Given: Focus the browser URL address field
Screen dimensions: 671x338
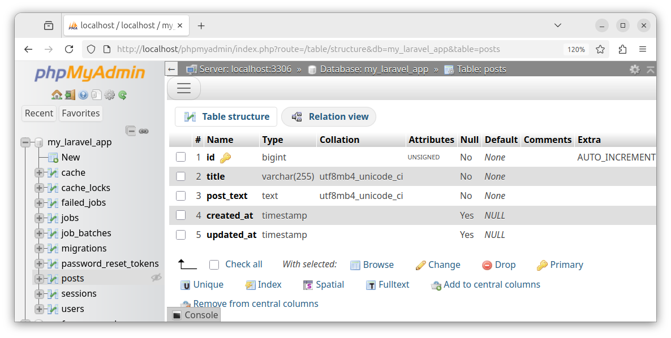Looking at the screenshot, I should click(x=308, y=49).
